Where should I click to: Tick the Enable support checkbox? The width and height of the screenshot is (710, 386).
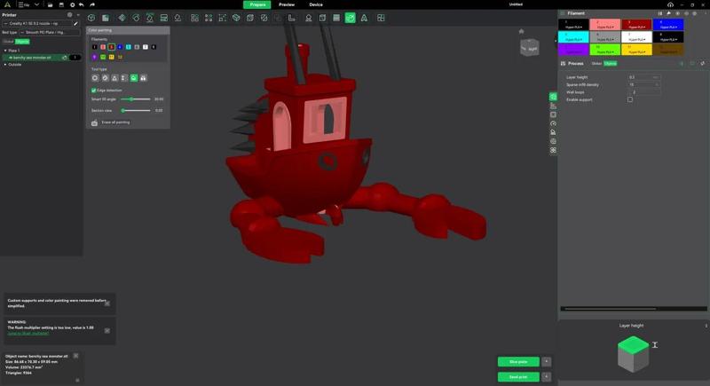tap(630, 99)
